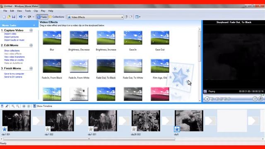
Task: Select the Ease In effect
Action: tap(133, 38)
